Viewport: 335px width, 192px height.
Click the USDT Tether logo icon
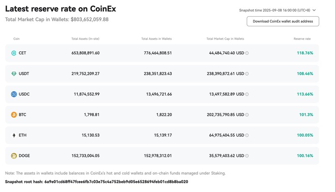14,74
